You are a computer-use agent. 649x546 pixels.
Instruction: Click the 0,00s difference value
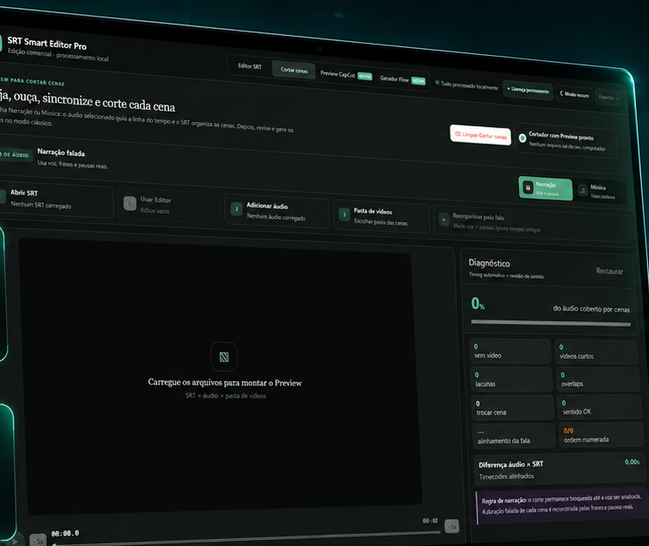click(x=632, y=462)
